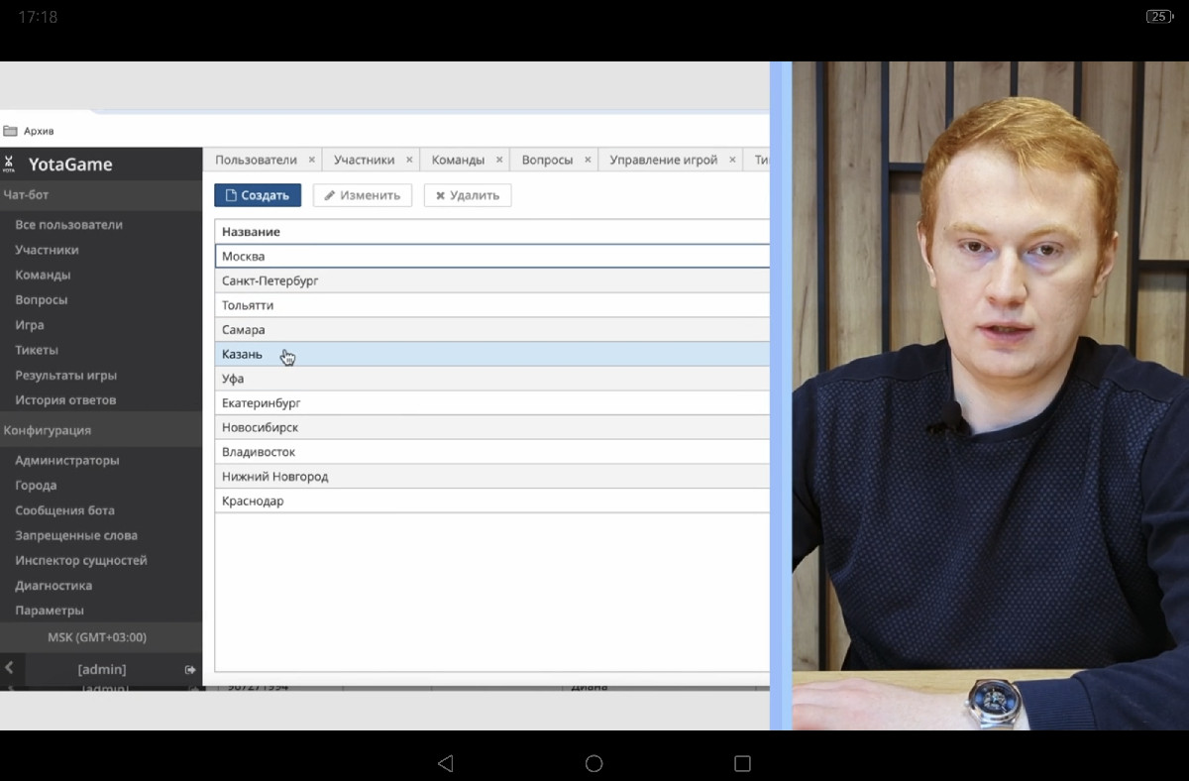Open Администраторы in the sidebar
This screenshot has height=781, width=1189.
pyautogui.click(x=67, y=461)
